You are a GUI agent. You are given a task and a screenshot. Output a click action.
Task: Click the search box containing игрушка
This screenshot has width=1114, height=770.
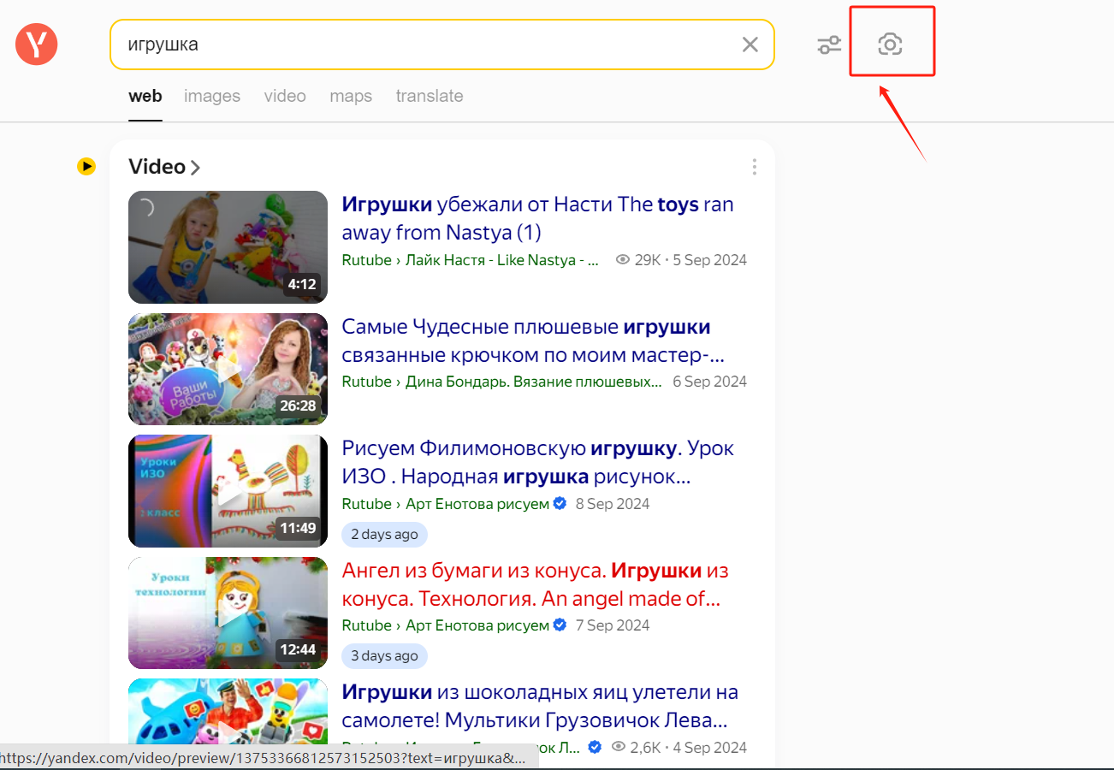tap(442, 44)
